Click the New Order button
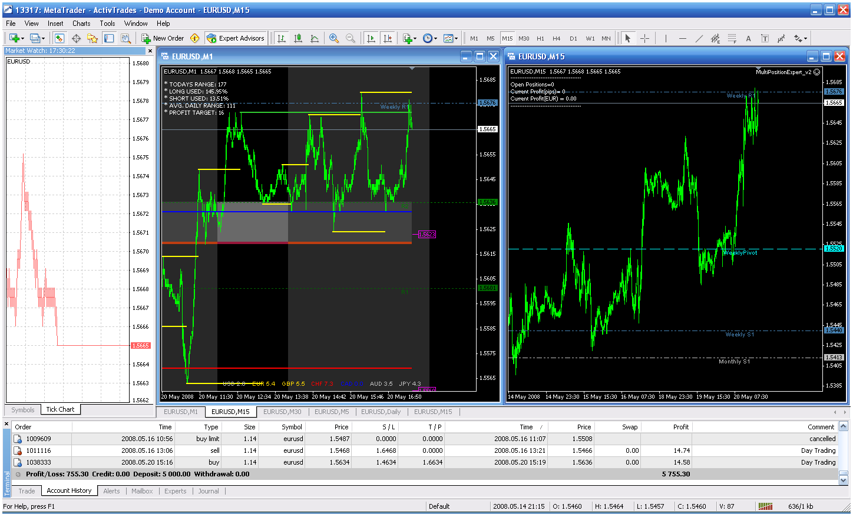853x514 pixels. [x=163, y=38]
